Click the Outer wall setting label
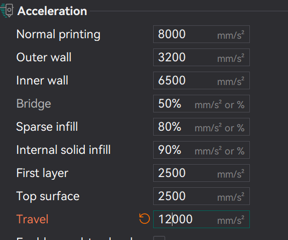Image resolution: width=288 pixels, height=240 pixels. [44, 58]
